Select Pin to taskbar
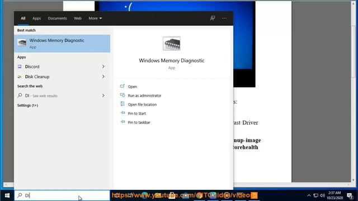The width and height of the screenshot is (358, 201). click(x=139, y=122)
